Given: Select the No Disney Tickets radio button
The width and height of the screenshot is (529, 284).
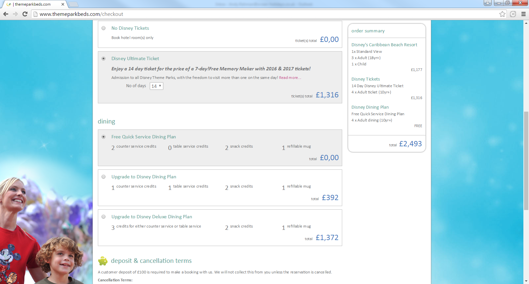Looking at the screenshot, I should click(x=103, y=28).
